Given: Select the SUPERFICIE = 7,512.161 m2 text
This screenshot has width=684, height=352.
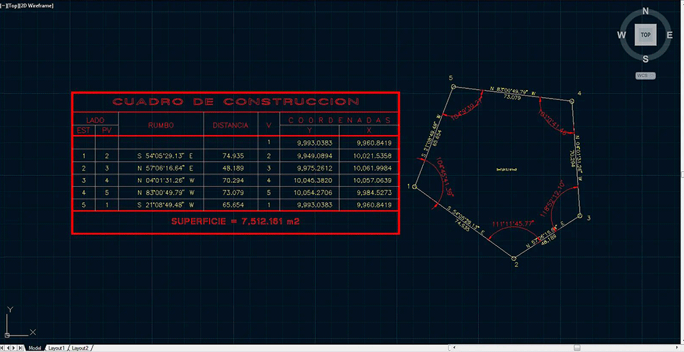Looking at the screenshot, I should pyautogui.click(x=236, y=222).
